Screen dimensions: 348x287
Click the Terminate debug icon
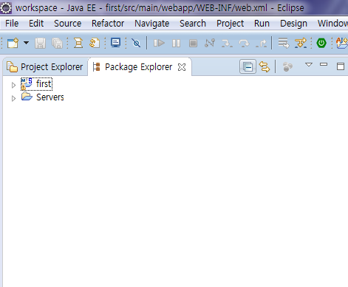[x=193, y=44]
